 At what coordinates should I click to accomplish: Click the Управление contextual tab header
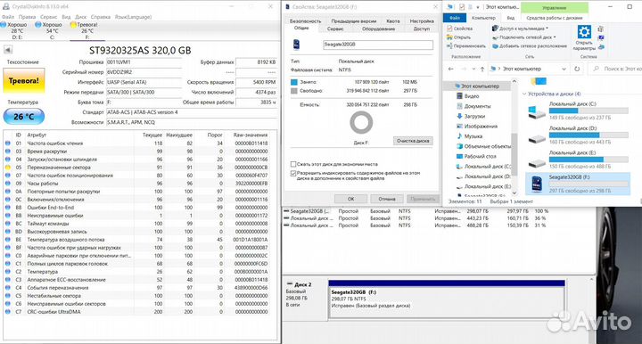coord(554,7)
